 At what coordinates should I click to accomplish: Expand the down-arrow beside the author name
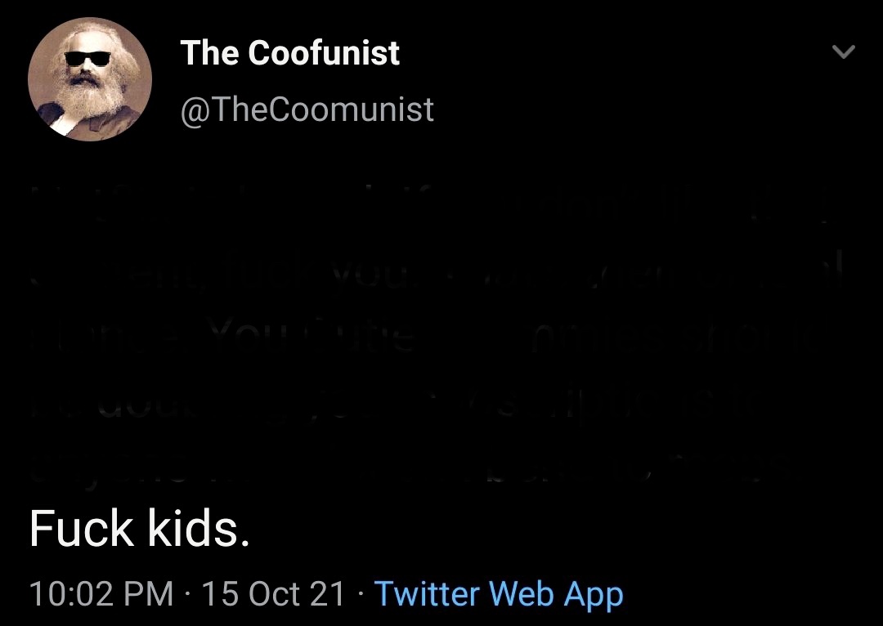point(844,51)
